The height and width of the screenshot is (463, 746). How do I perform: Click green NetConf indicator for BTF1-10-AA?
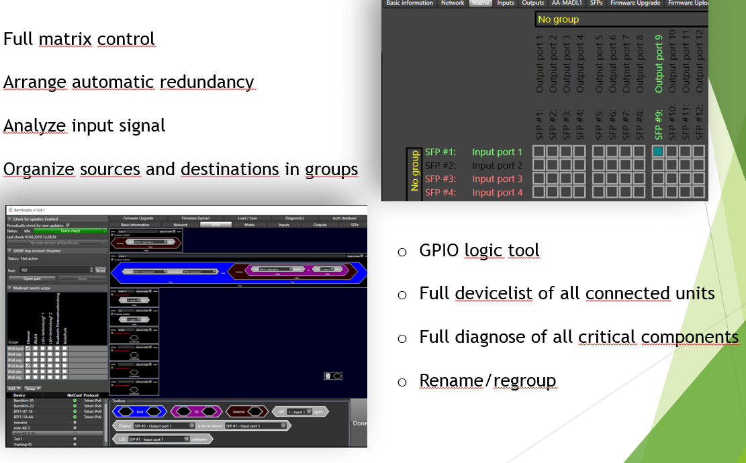tap(75, 417)
